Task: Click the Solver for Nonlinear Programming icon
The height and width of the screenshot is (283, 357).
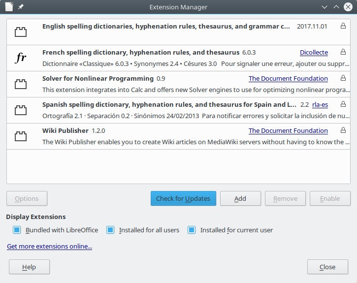Action: point(20,84)
